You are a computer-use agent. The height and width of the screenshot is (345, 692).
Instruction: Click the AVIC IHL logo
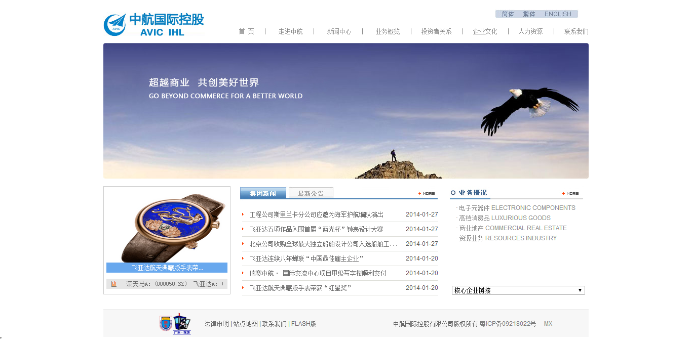click(x=154, y=25)
